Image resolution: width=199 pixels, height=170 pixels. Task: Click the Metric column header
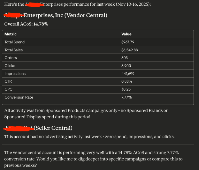[11, 34]
